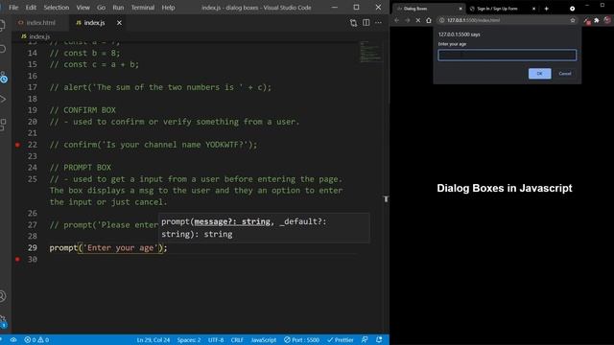Click the // PROMPT BOX comment on line 24
The height and width of the screenshot is (345, 614).
pos(81,168)
